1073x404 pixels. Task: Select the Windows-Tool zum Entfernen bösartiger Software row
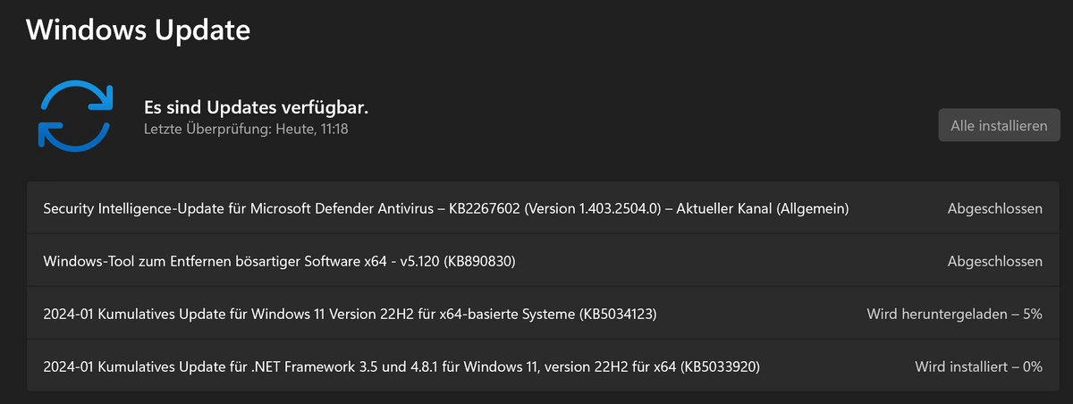click(x=536, y=261)
